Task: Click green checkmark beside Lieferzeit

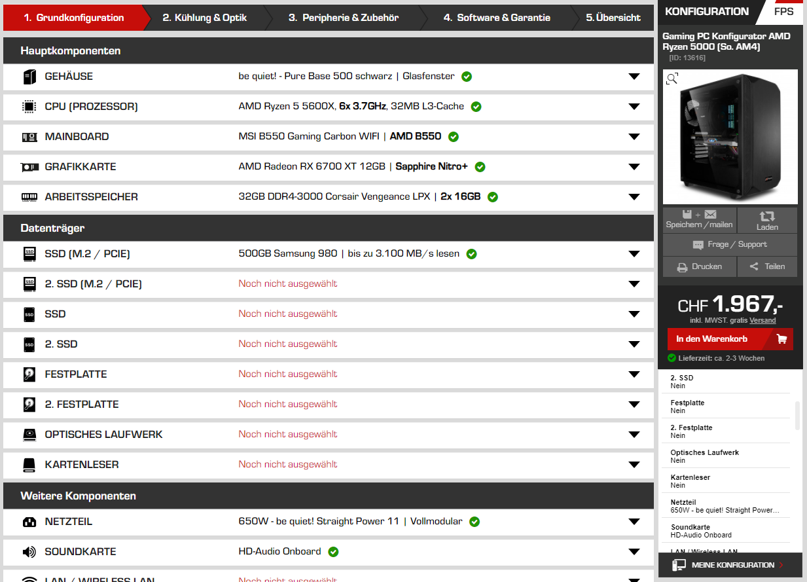Action: [672, 358]
